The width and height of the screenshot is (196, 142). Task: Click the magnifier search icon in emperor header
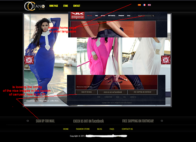pos(153,16)
